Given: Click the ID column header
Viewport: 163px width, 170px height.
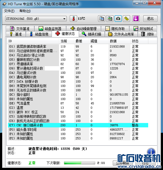Looking at the screenshot, I should (x=33, y=41).
